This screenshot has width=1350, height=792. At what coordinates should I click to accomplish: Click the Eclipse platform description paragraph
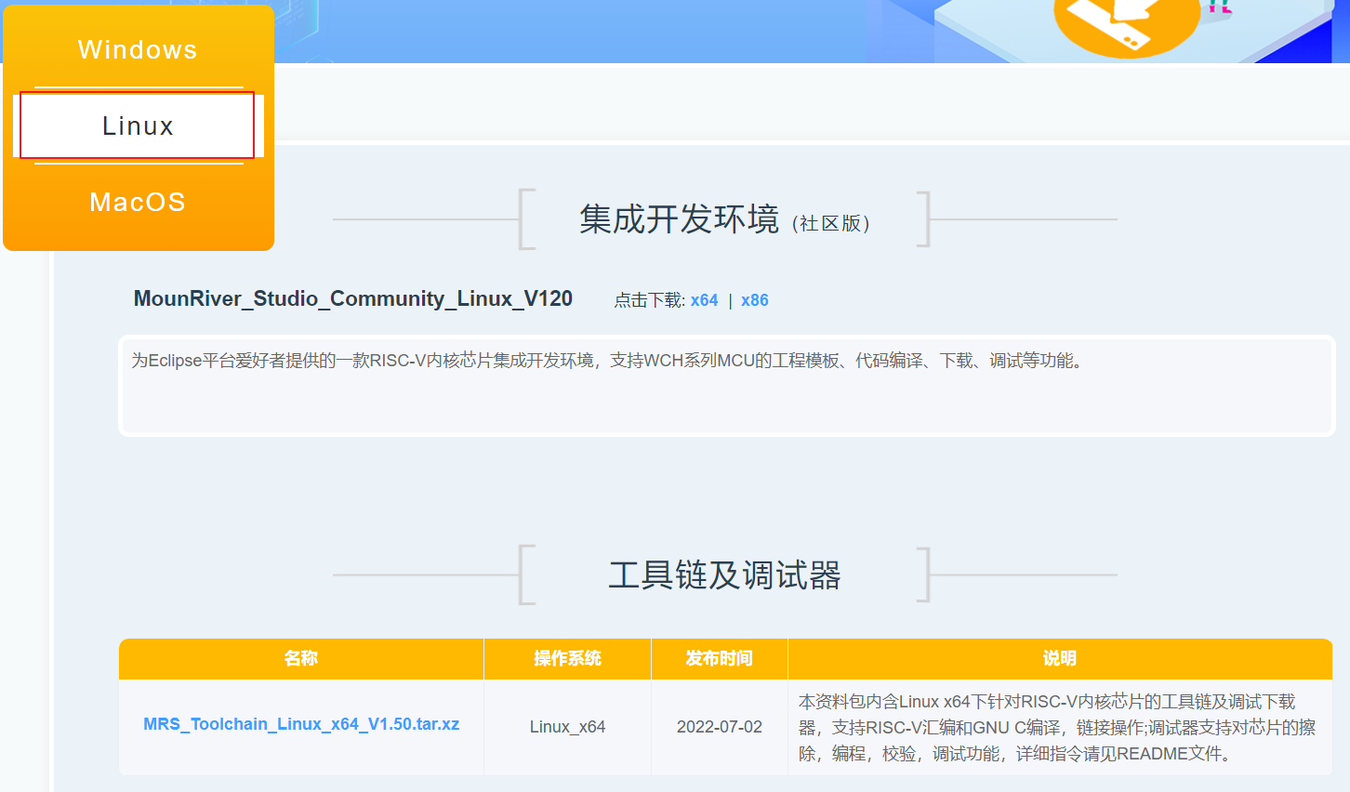click(x=608, y=361)
